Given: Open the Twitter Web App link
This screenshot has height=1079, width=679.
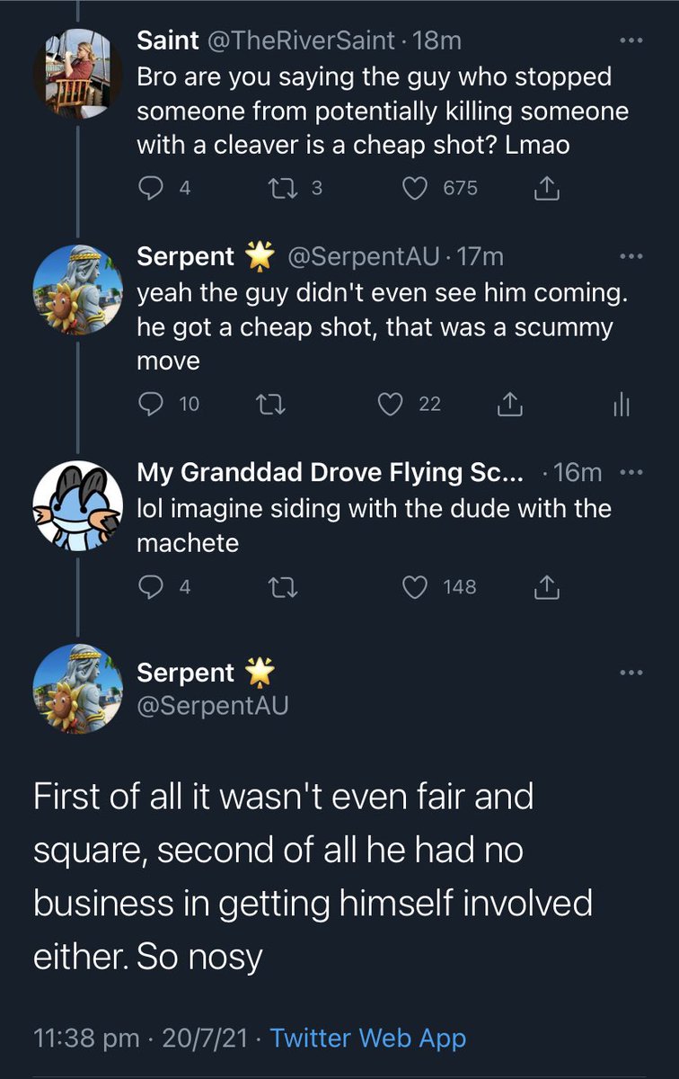Looking at the screenshot, I should point(368,1039).
